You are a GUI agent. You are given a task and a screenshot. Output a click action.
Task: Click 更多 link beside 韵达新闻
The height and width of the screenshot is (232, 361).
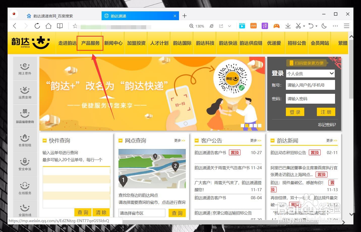(x=332, y=140)
